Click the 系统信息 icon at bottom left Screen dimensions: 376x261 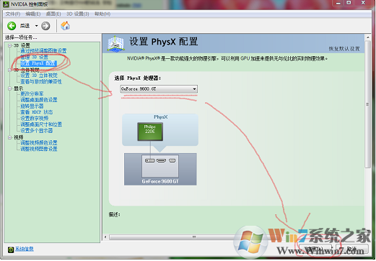(11, 249)
